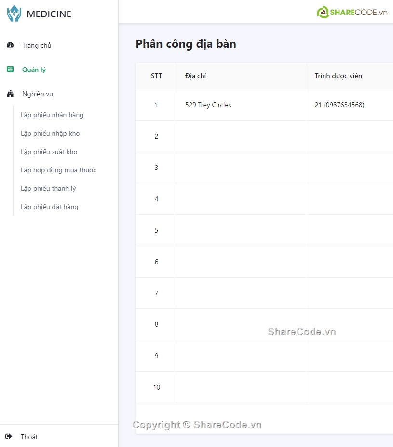Click the Phân công địa bàn heading

(x=186, y=44)
